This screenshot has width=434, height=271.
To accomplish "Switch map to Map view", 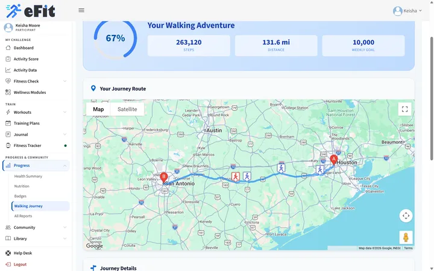I will (98, 109).
